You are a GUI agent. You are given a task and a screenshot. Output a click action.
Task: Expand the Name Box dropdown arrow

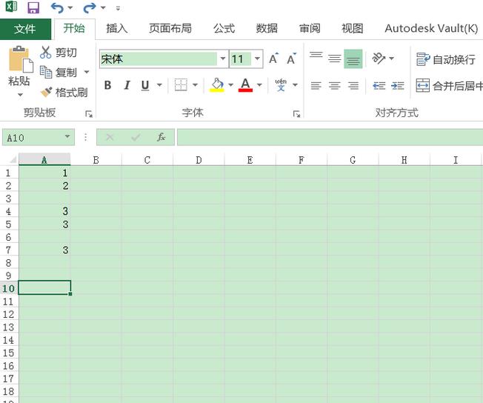click(x=67, y=137)
